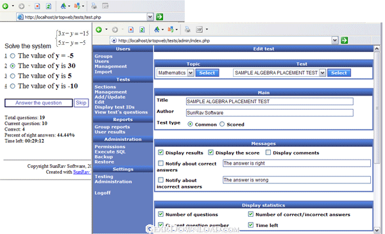Enable Notify about correct answers checkbox
Screen dimensions: 385x234
tap(160, 163)
